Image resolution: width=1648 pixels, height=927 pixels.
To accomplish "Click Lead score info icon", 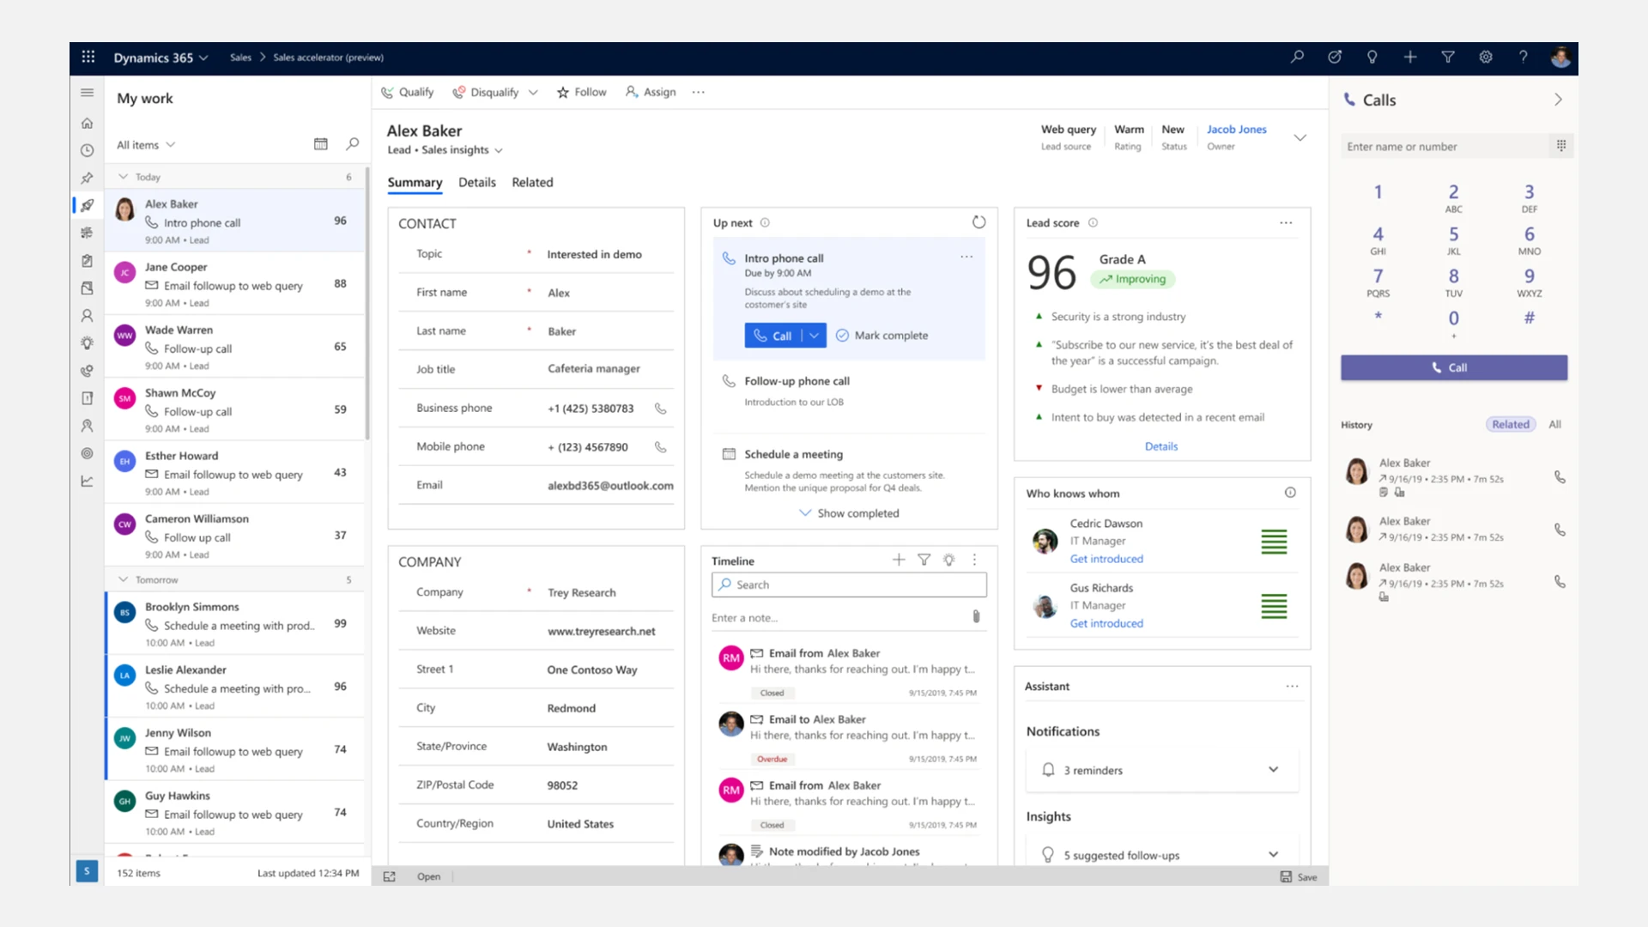I will [x=1093, y=222].
